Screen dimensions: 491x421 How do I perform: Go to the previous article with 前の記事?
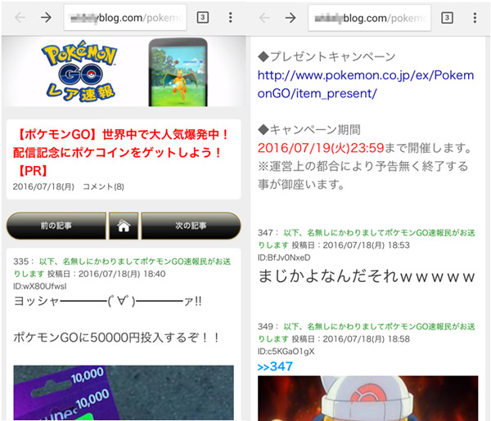(x=56, y=225)
